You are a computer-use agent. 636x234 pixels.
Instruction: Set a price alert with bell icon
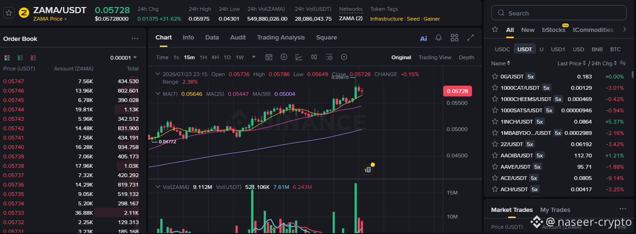pyautogui.click(x=439, y=38)
